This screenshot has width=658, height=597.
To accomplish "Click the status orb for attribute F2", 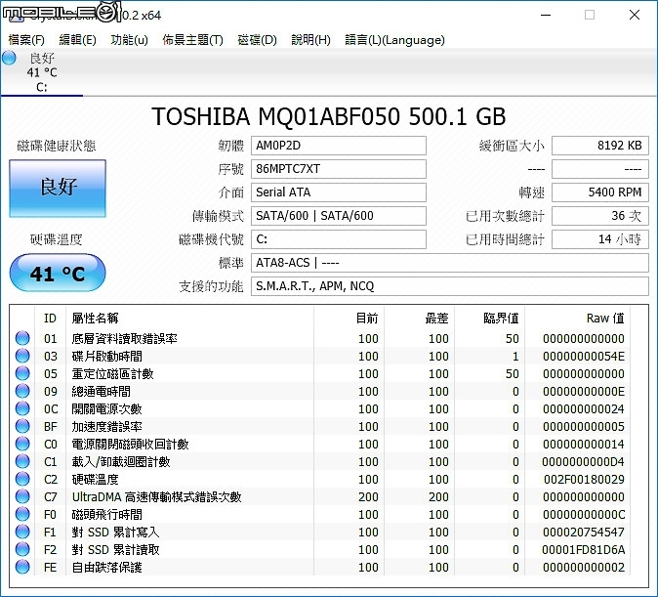I will pyautogui.click(x=22, y=549).
